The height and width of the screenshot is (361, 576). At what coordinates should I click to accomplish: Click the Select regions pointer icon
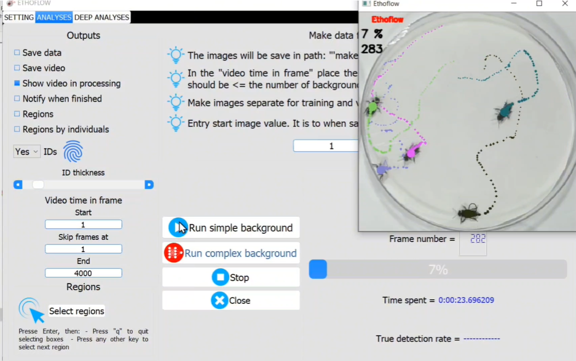point(30,308)
